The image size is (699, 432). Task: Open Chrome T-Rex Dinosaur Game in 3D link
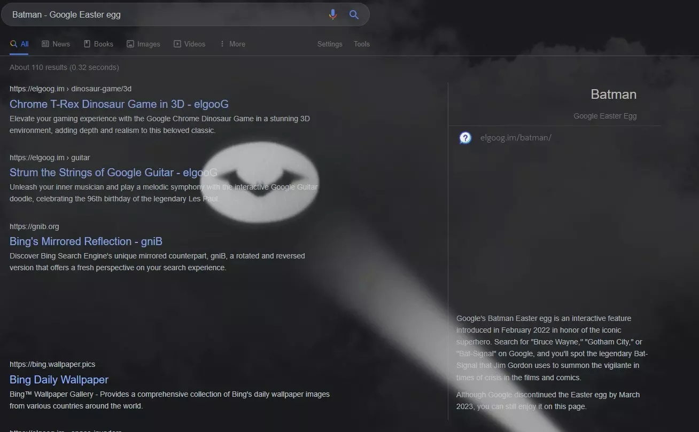coord(119,104)
